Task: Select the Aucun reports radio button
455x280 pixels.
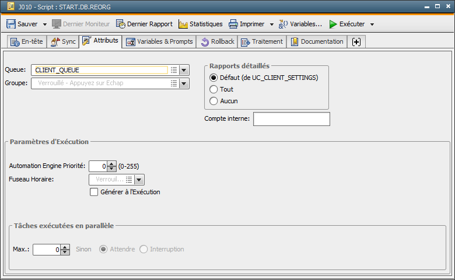Action: click(x=213, y=101)
